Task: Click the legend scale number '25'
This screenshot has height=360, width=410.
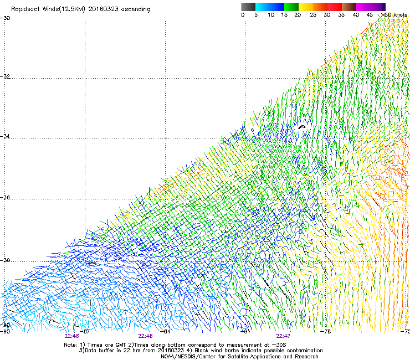Action: (x=313, y=15)
